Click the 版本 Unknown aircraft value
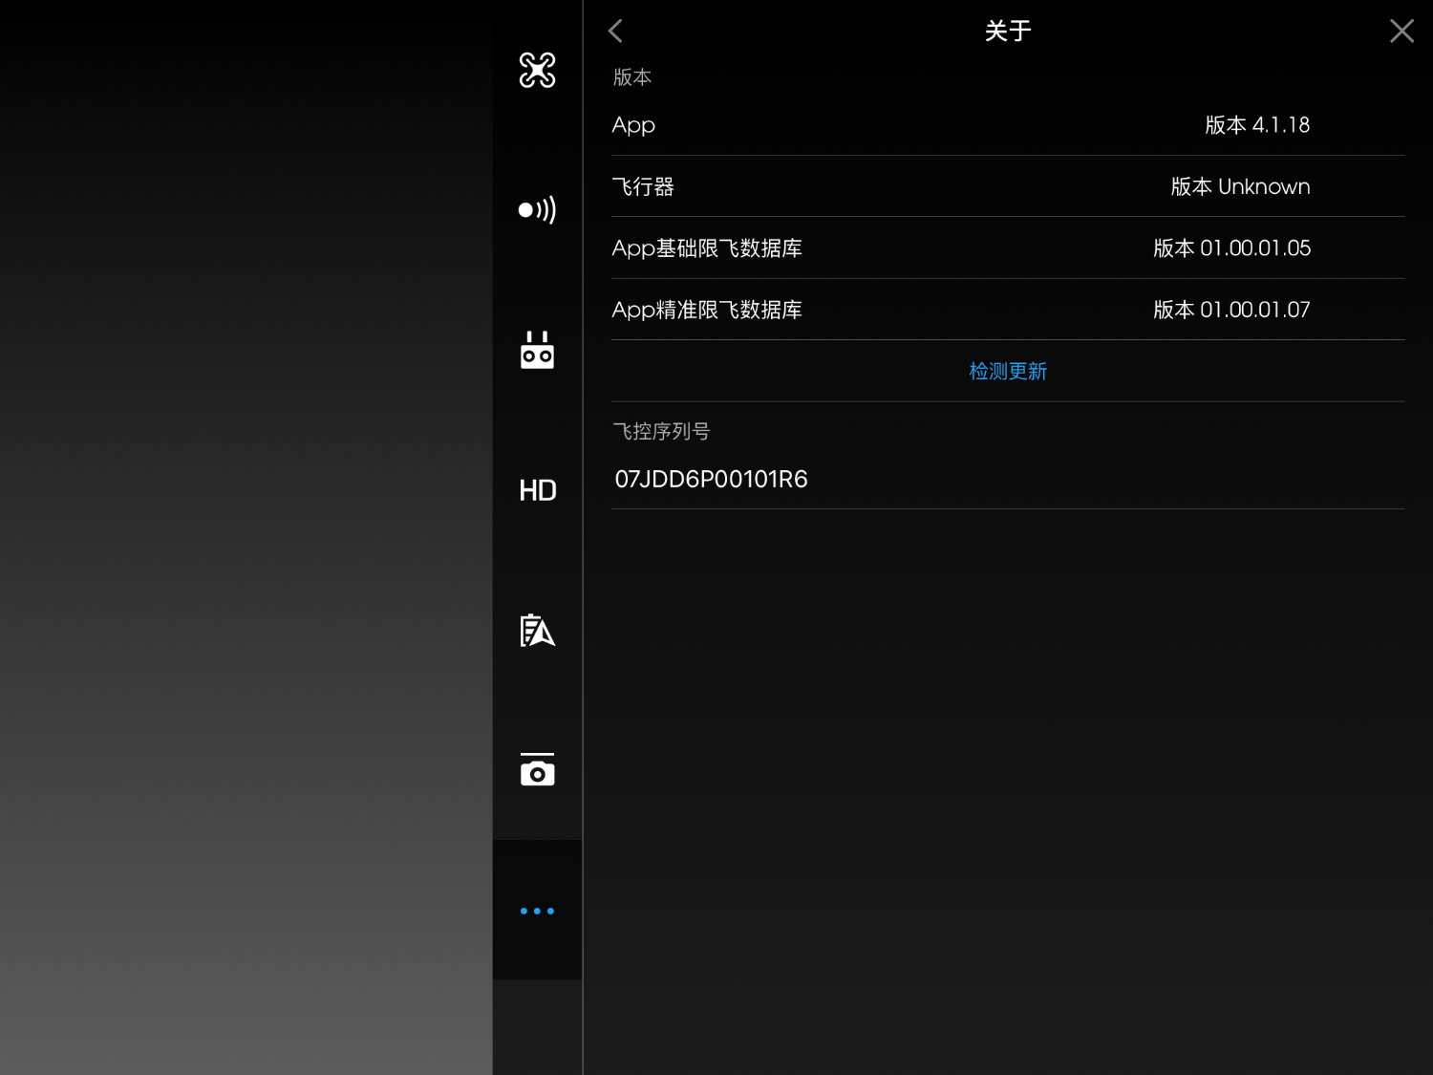Image resolution: width=1433 pixels, height=1075 pixels. pos(1240,186)
